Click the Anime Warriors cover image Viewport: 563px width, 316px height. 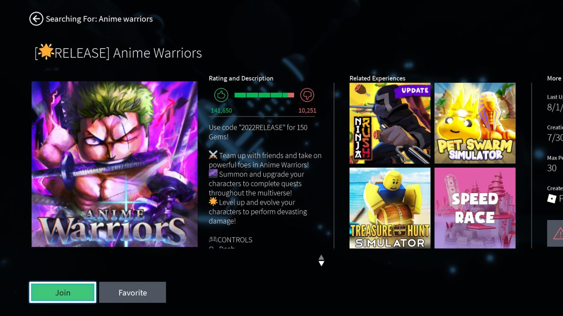114,164
